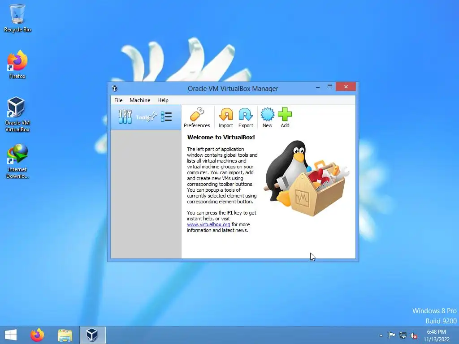The width and height of the screenshot is (459, 344).
Task: Select the Oracle VM VirtualBox desktop shortcut
Action: 17,114
